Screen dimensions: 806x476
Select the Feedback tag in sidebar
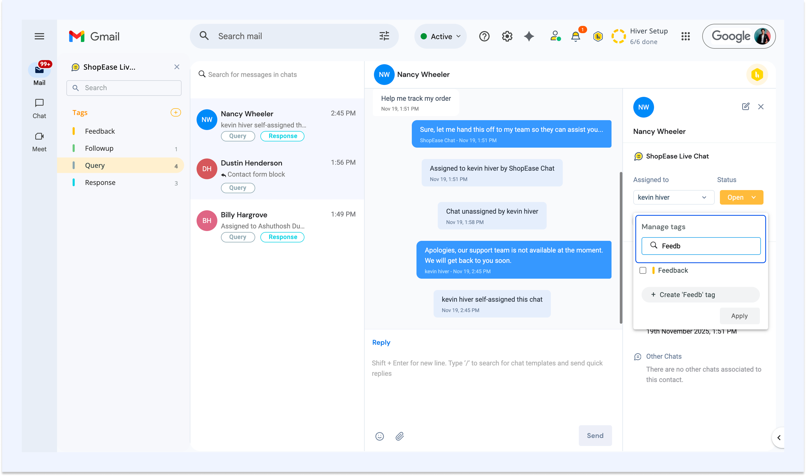pyautogui.click(x=120, y=131)
